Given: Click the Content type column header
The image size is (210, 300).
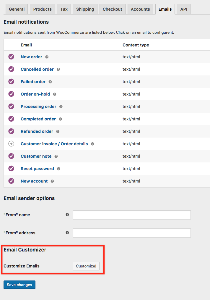Looking at the screenshot, I should pyautogui.click(x=136, y=45).
